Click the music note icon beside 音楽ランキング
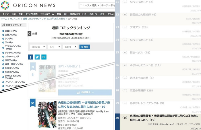Screen dimensions: 201x130 pyautogui.click(x=3, y=25)
